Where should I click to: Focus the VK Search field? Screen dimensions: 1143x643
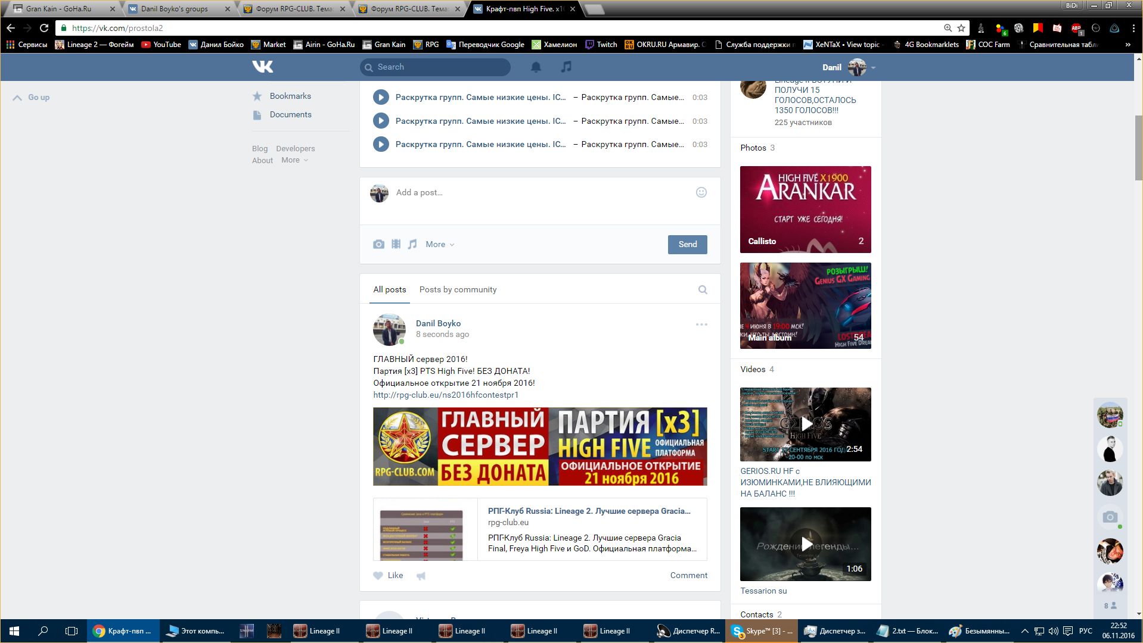435,67
